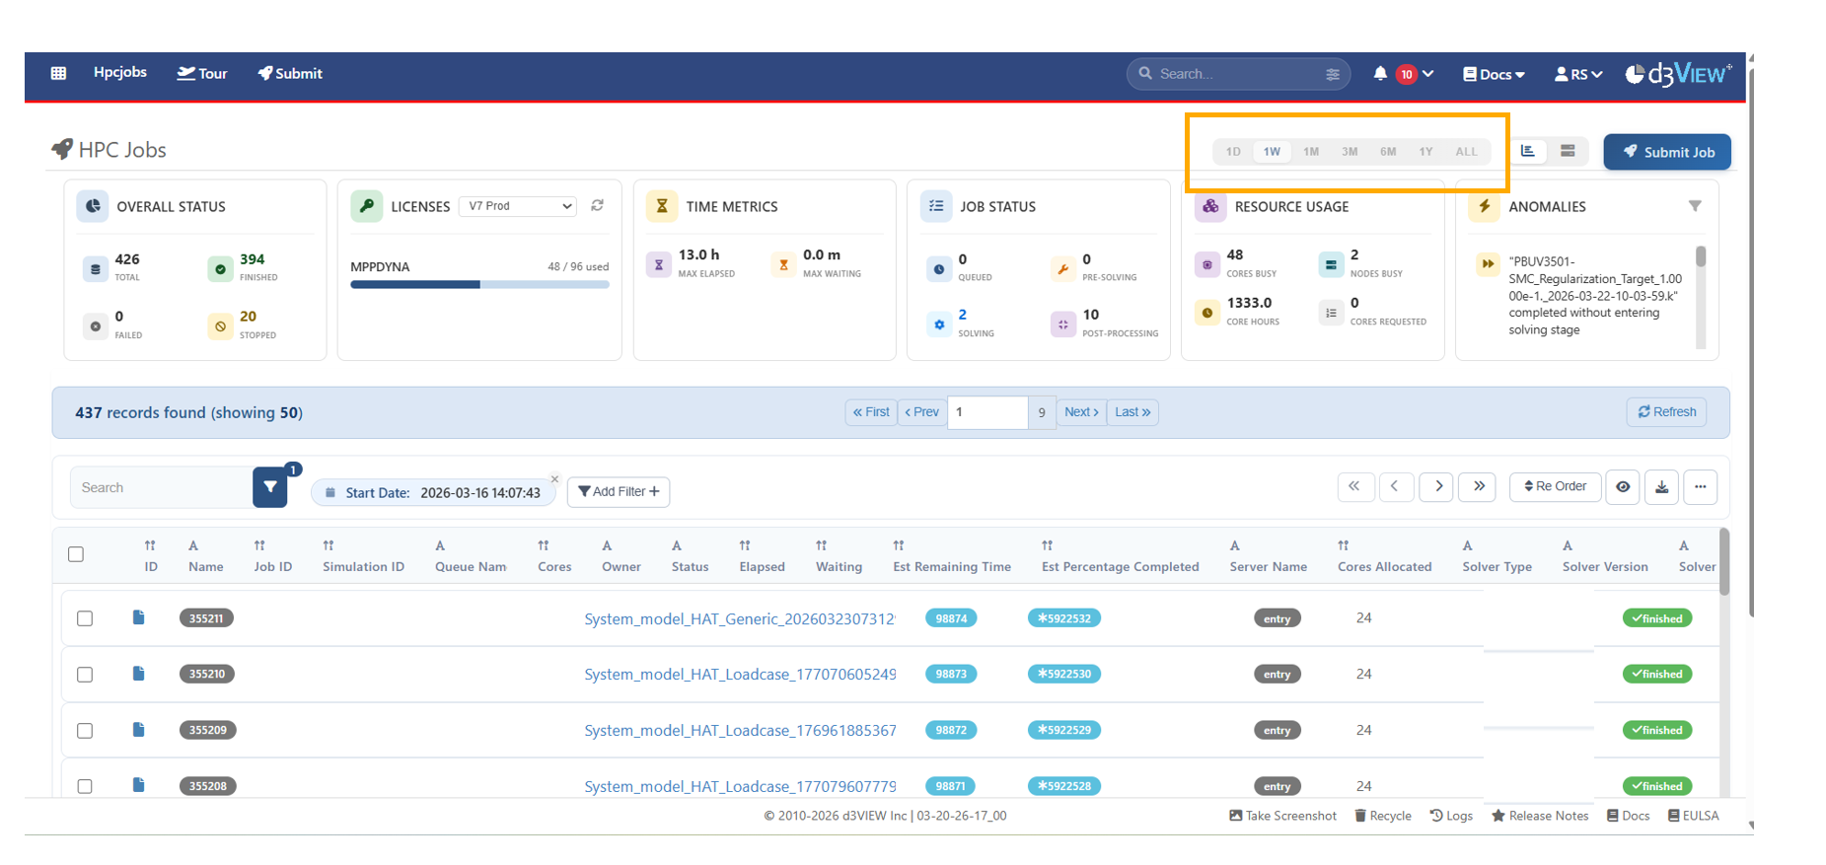Click the download icon in table toolbar

[1662, 486]
